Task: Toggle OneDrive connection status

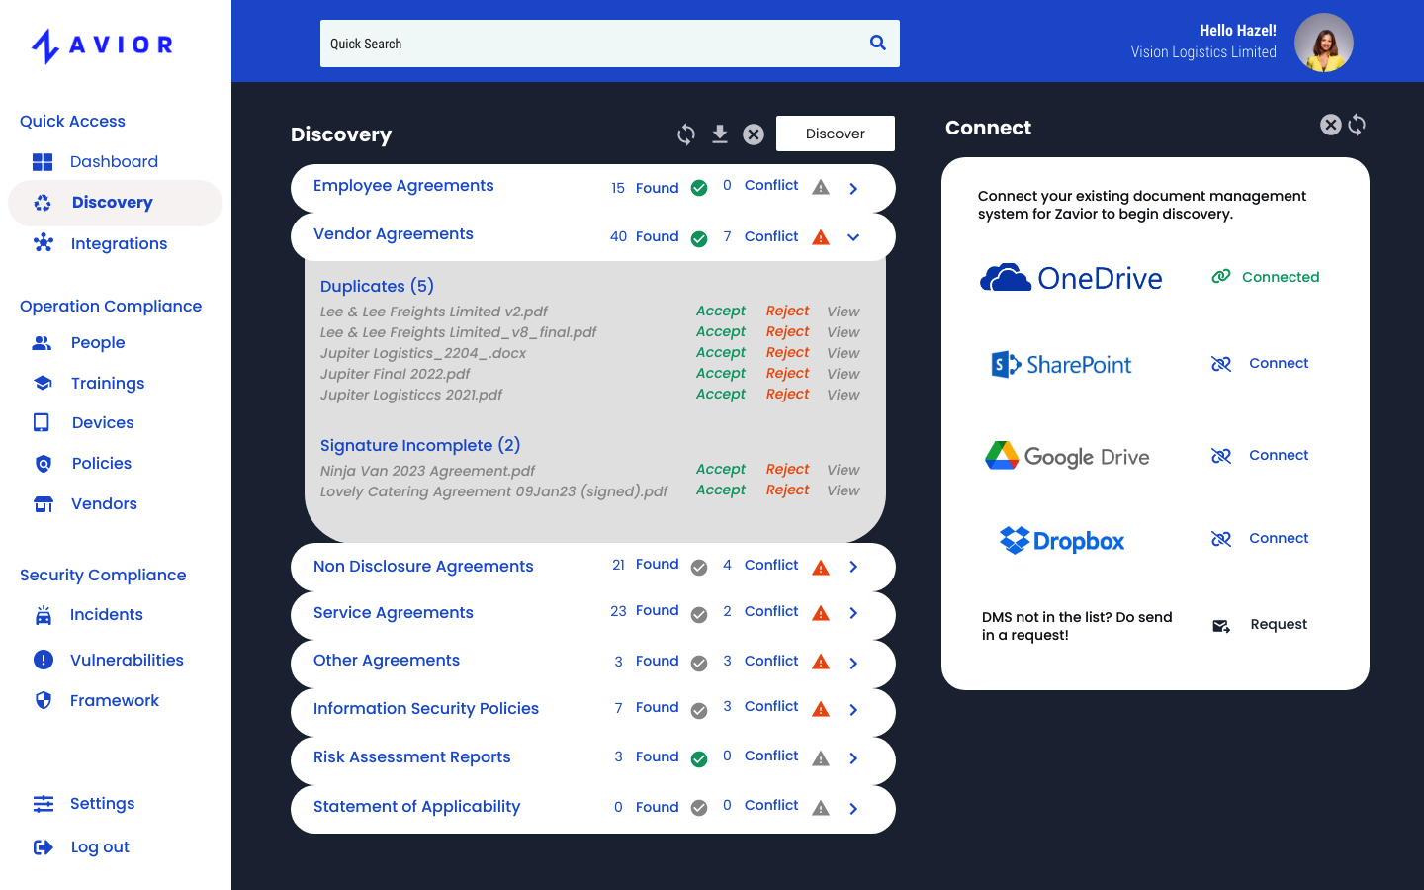Action: [x=1265, y=277]
